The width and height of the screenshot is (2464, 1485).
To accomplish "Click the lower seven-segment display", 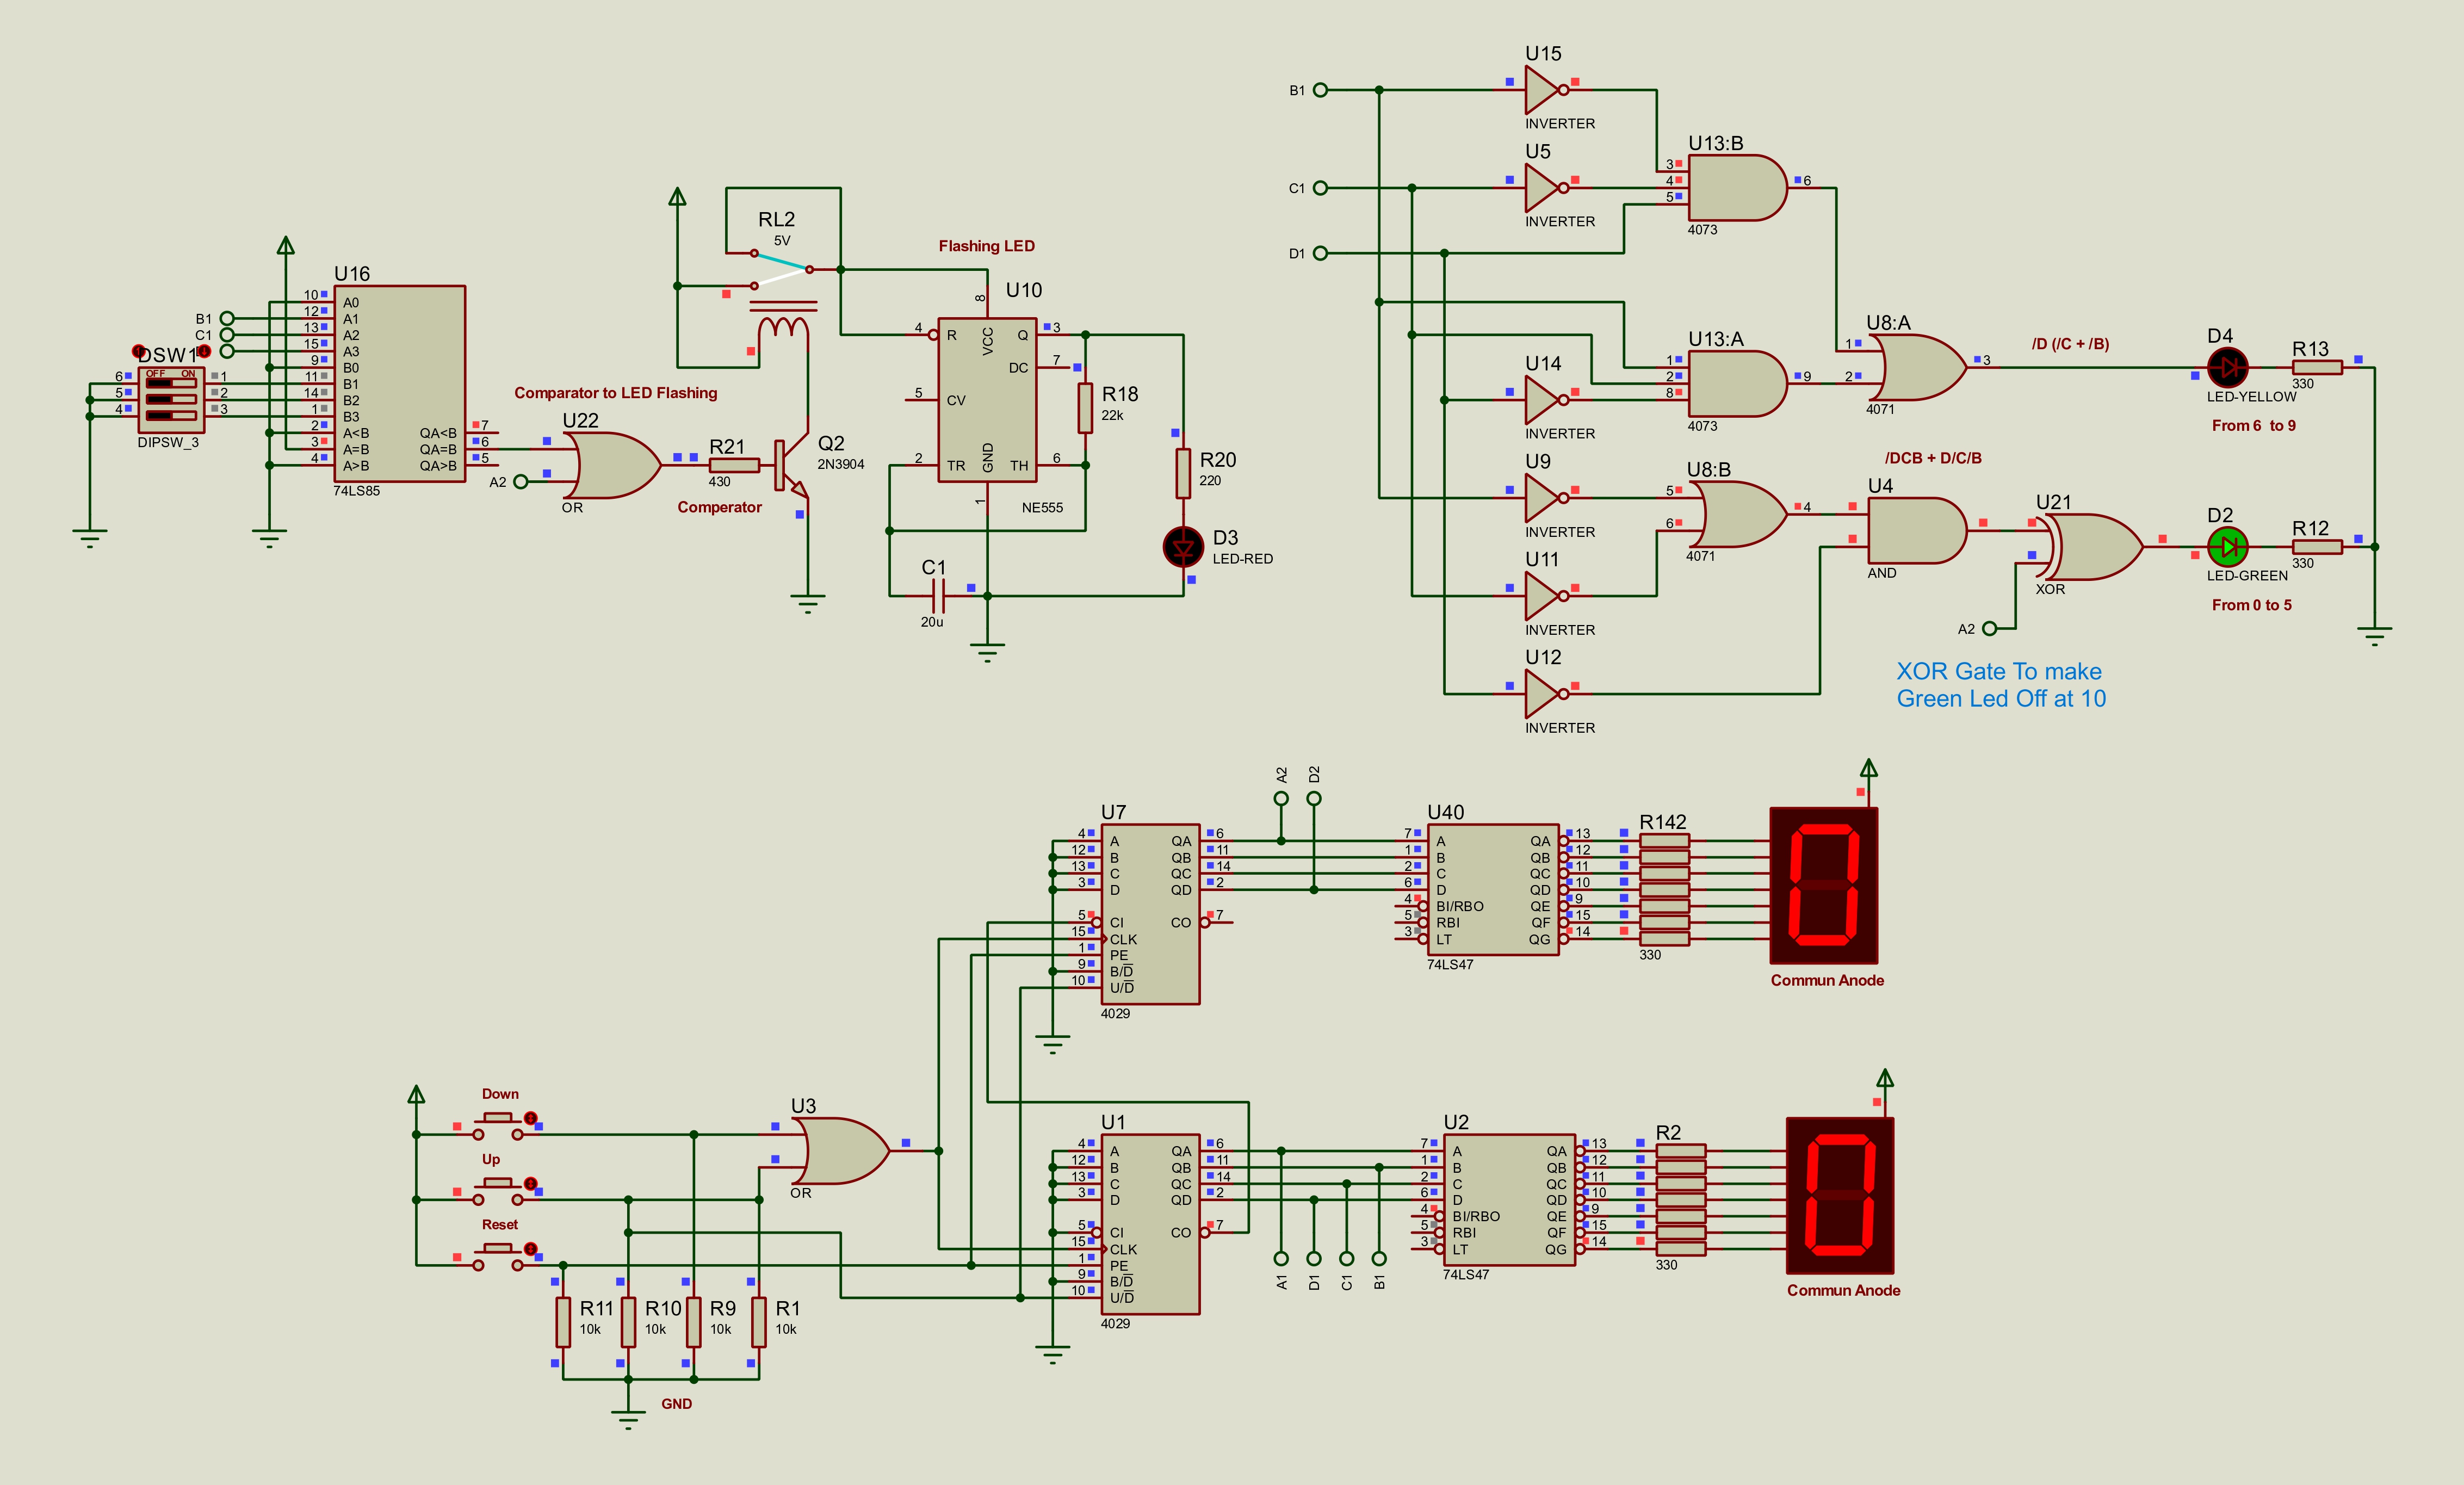I will tap(1840, 1196).
